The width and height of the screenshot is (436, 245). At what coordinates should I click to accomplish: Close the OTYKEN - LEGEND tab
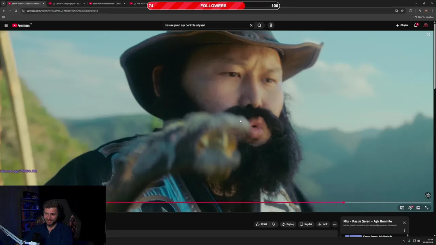44,3
